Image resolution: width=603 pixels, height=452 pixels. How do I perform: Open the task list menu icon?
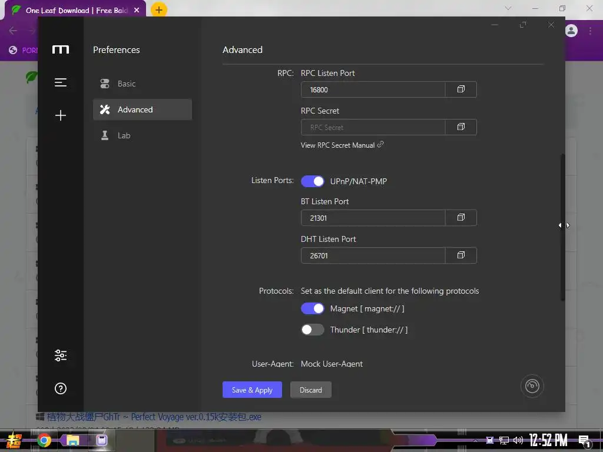tap(61, 82)
